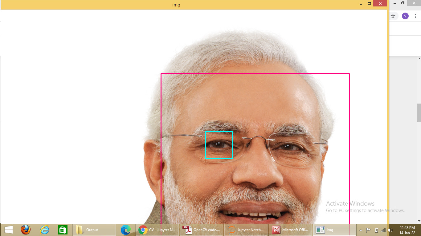
Task: Select the img window on the taskbar
Action: pyautogui.click(x=334, y=230)
